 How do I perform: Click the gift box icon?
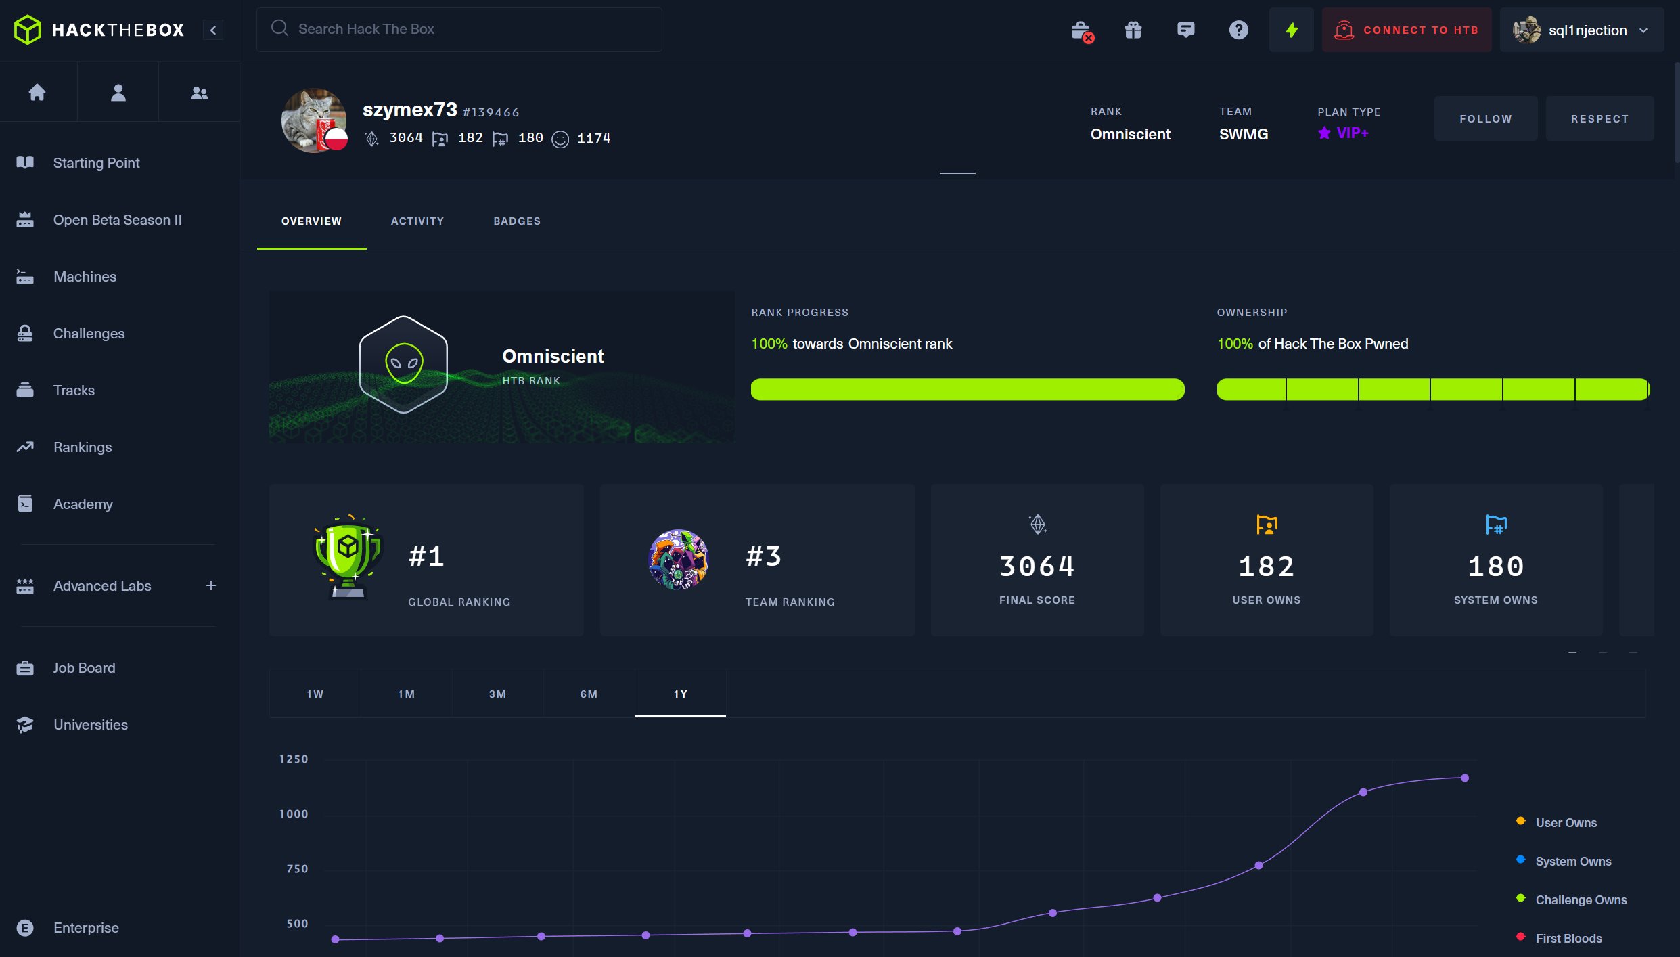pyautogui.click(x=1133, y=30)
